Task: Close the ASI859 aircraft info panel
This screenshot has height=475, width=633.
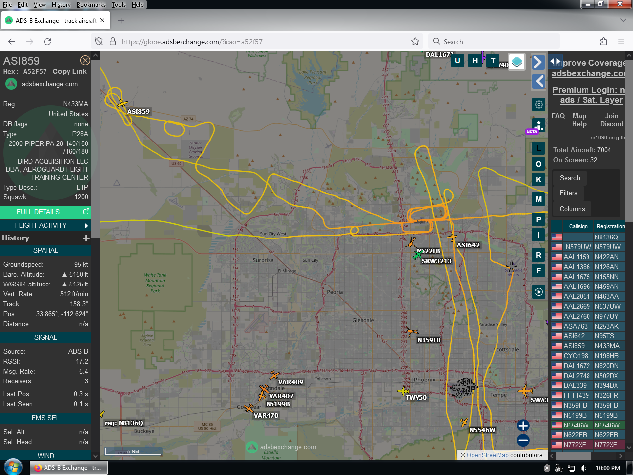Action: pos(85,60)
